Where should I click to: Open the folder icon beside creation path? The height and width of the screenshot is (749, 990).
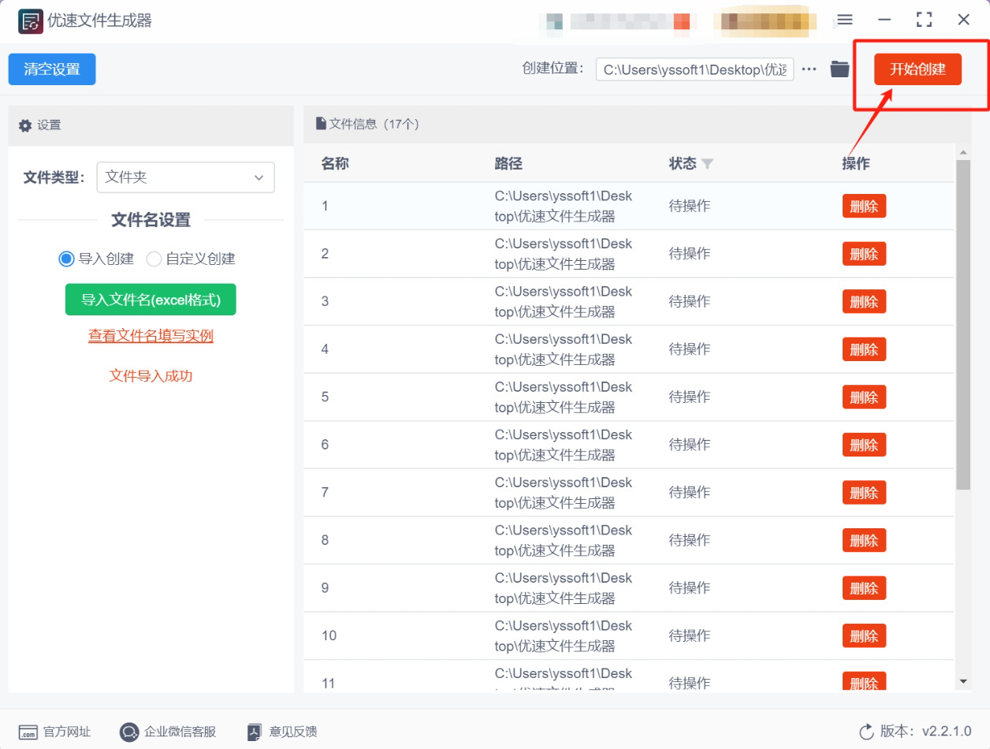(x=839, y=69)
